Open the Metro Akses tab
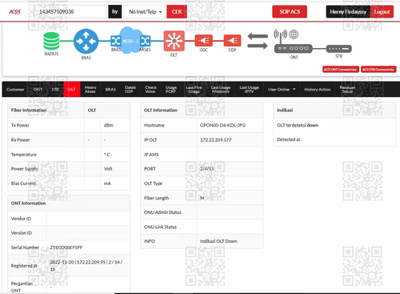This screenshot has height=294, width=400. [90, 90]
